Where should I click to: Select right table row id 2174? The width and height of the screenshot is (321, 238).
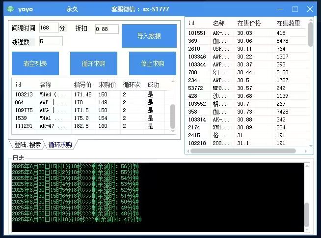coord(247,127)
